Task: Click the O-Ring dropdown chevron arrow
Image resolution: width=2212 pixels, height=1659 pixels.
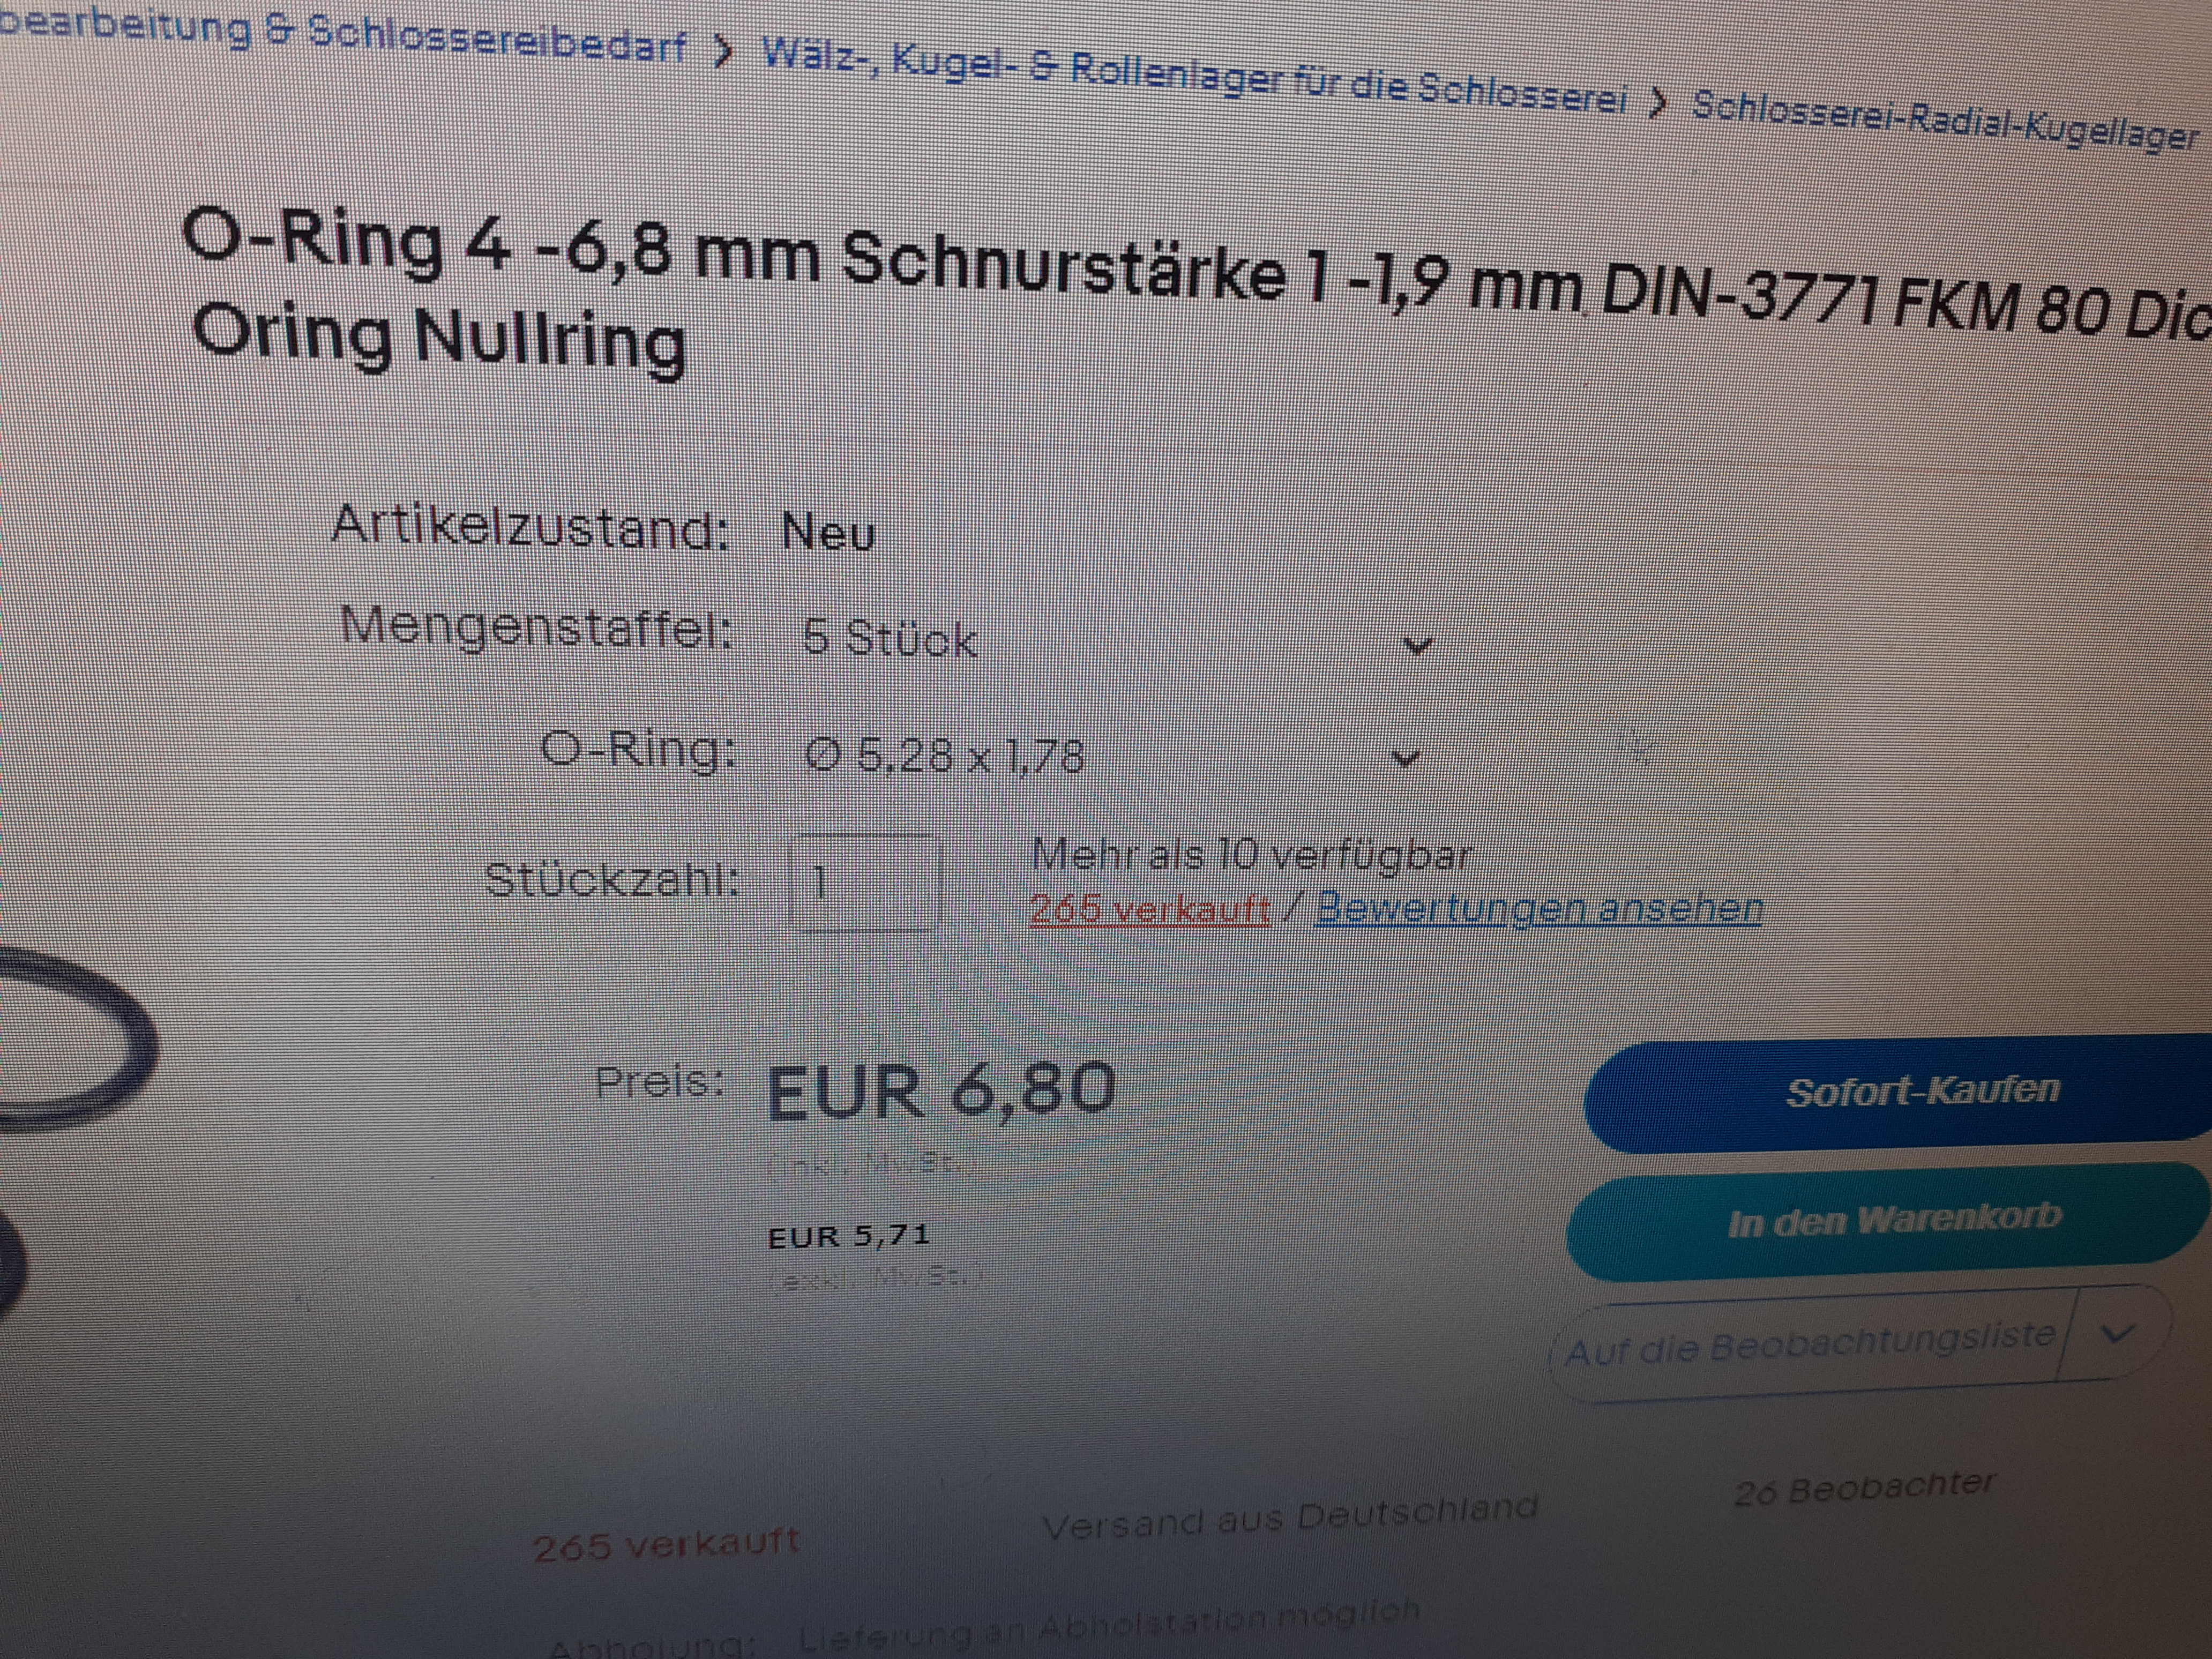Action: pos(1406,758)
